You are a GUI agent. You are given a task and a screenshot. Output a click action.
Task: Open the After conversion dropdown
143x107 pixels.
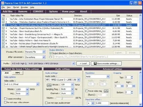click(x=44, y=57)
